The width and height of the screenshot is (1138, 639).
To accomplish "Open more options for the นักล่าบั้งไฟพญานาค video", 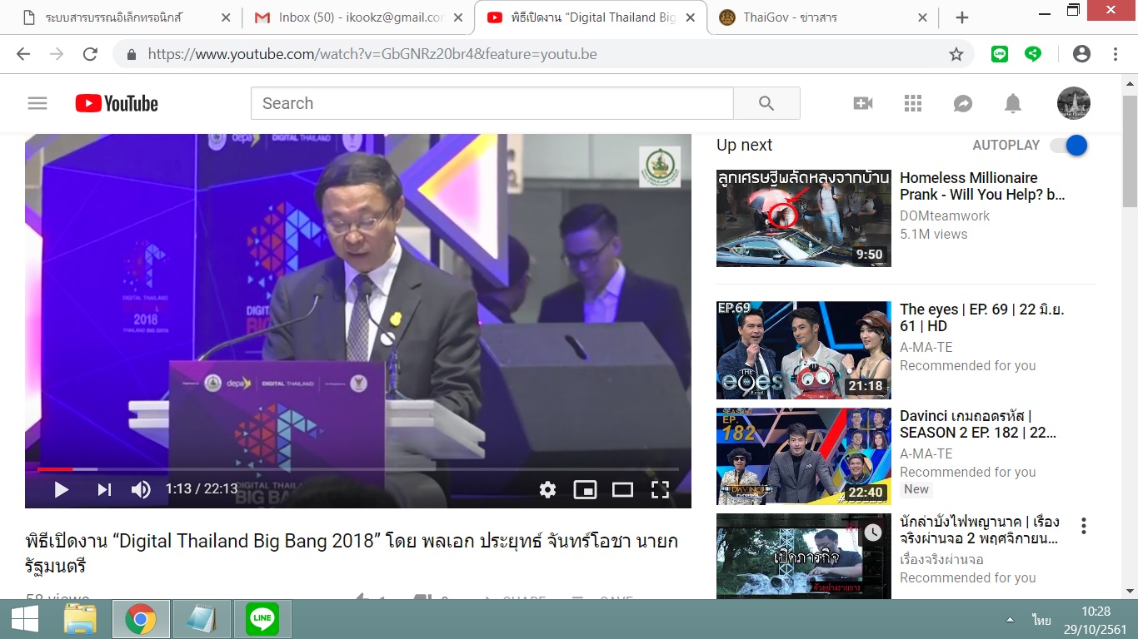I will [x=1083, y=526].
